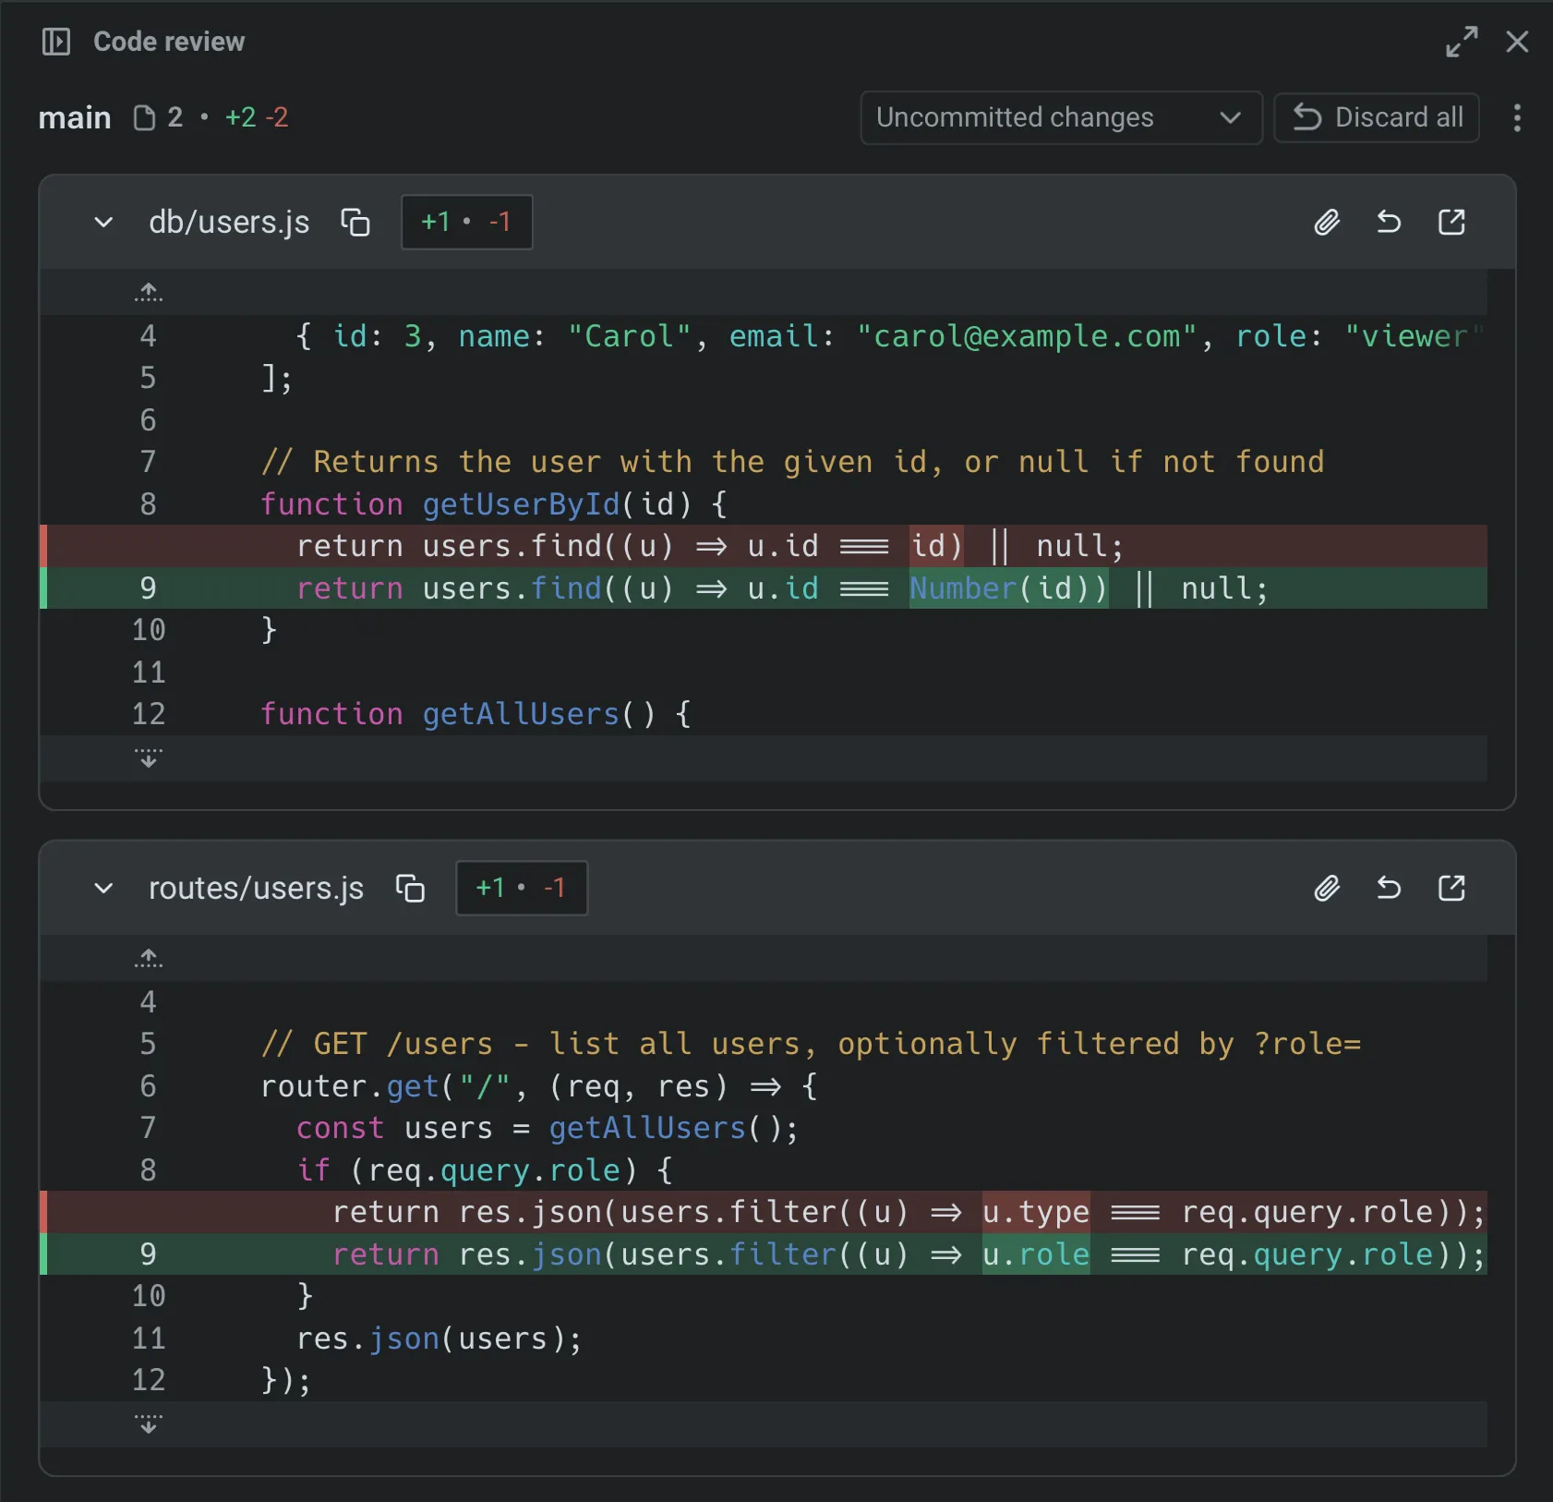This screenshot has width=1553, height=1502.
Task: Toggle the sidebar panel icon beside Code review
Action: click(56, 42)
